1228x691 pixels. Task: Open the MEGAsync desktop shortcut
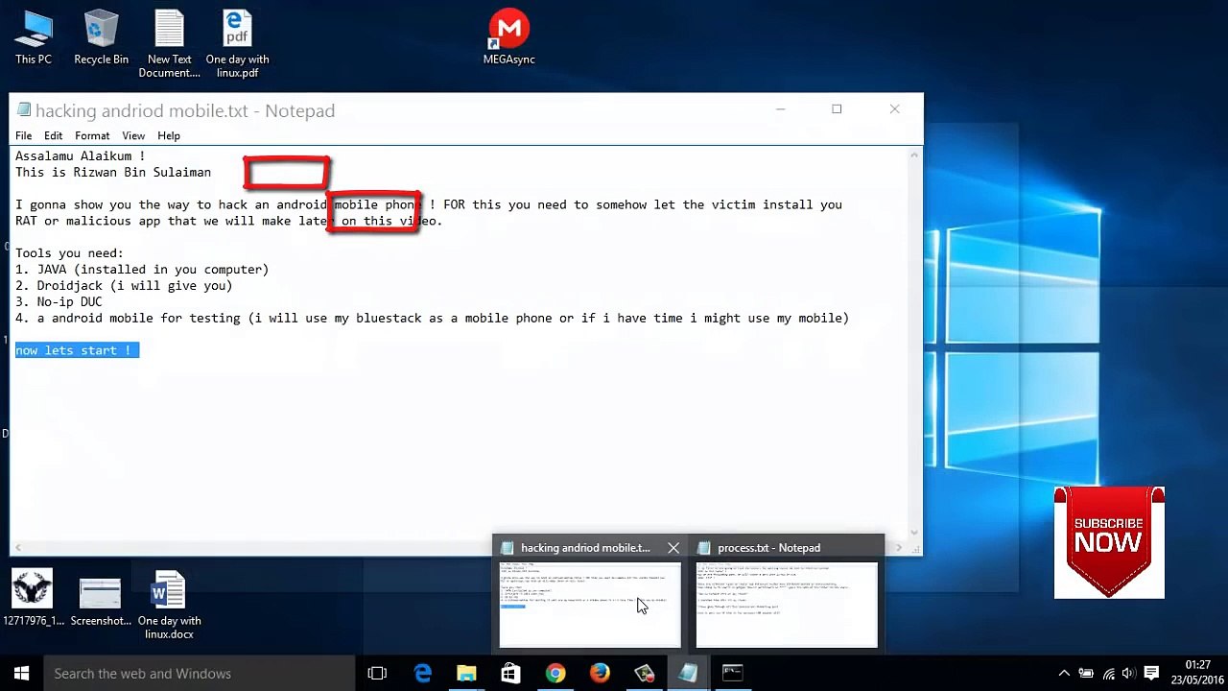pos(509,38)
